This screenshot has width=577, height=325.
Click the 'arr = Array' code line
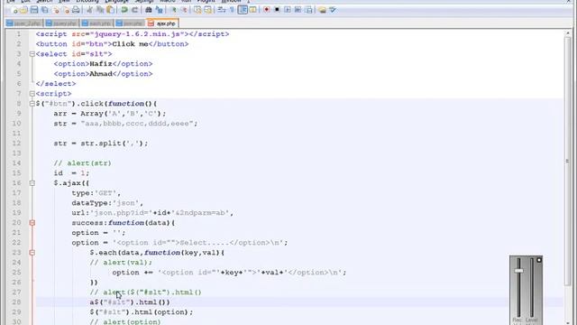[x=110, y=114]
